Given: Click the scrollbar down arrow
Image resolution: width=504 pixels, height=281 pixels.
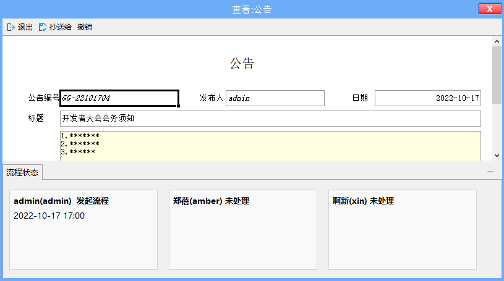Looking at the screenshot, I should [x=497, y=156].
